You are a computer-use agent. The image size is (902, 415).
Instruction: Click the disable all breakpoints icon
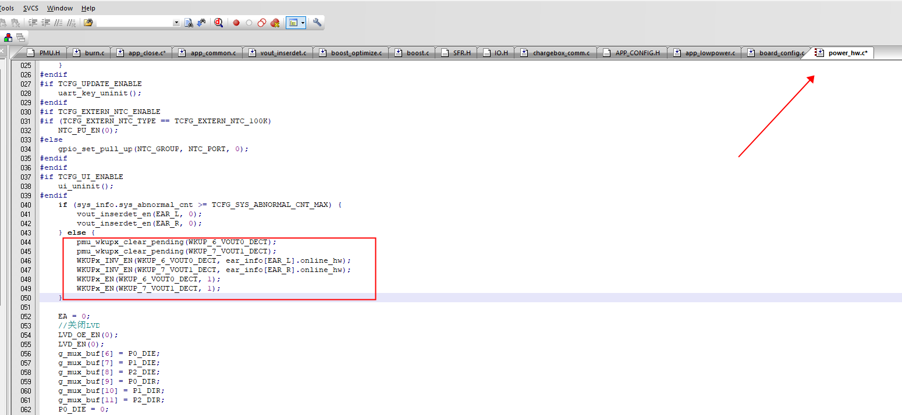coord(262,23)
